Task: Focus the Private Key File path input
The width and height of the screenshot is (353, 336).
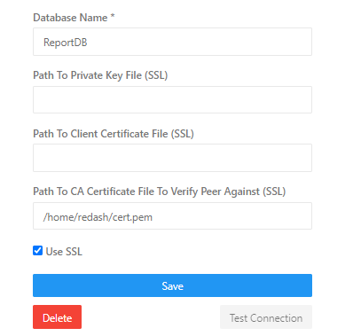Action: coord(172,99)
